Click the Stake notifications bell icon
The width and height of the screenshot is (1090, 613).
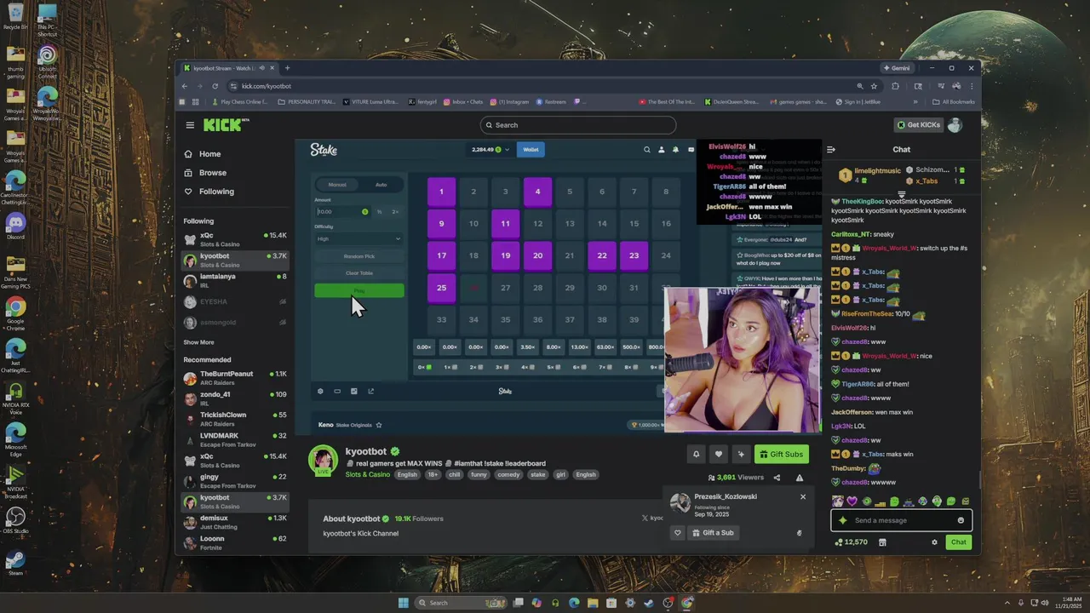click(675, 150)
